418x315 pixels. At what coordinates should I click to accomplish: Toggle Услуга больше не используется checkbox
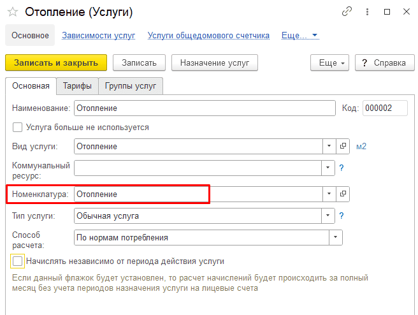tap(18, 128)
